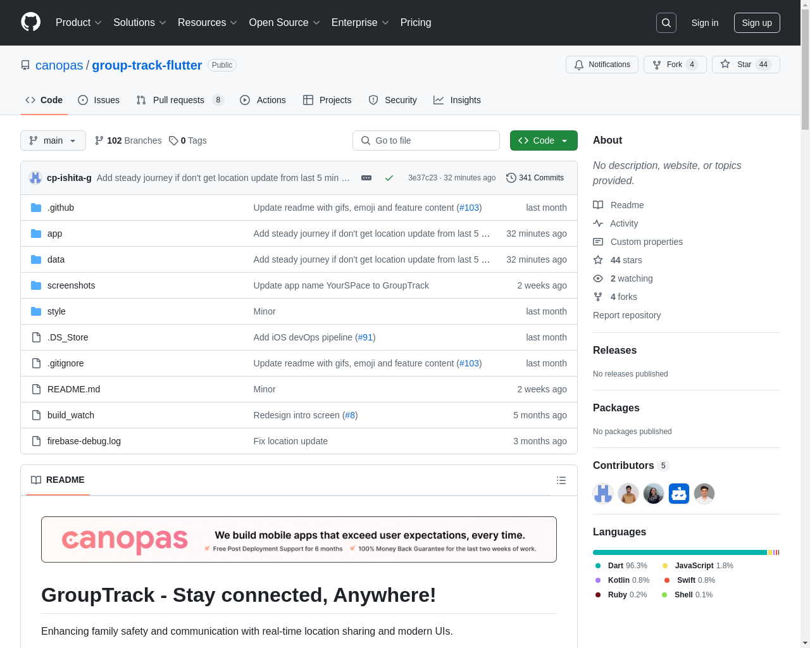Click the .DS_Store file icon

click(36, 337)
